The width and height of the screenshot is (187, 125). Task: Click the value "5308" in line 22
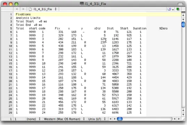115,88
